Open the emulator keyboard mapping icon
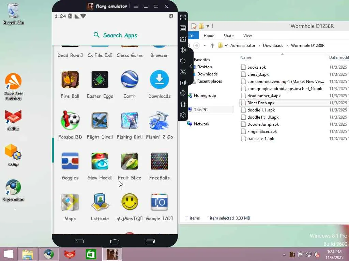 pos(183,28)
